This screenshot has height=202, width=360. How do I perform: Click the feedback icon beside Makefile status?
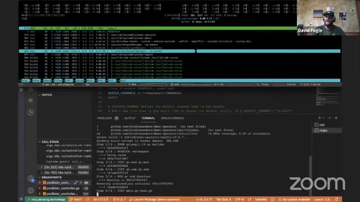[272, 200]
